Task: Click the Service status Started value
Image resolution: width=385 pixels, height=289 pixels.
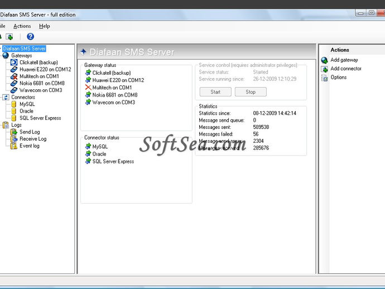Action: click(x=261, y=72)
